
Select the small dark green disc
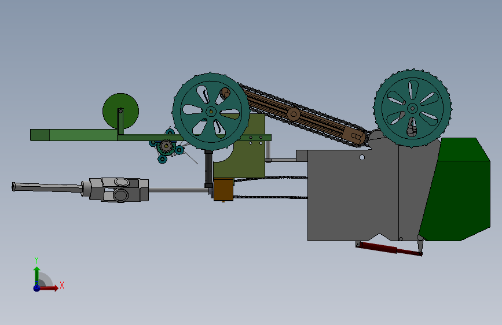click(x=120, y=110)
